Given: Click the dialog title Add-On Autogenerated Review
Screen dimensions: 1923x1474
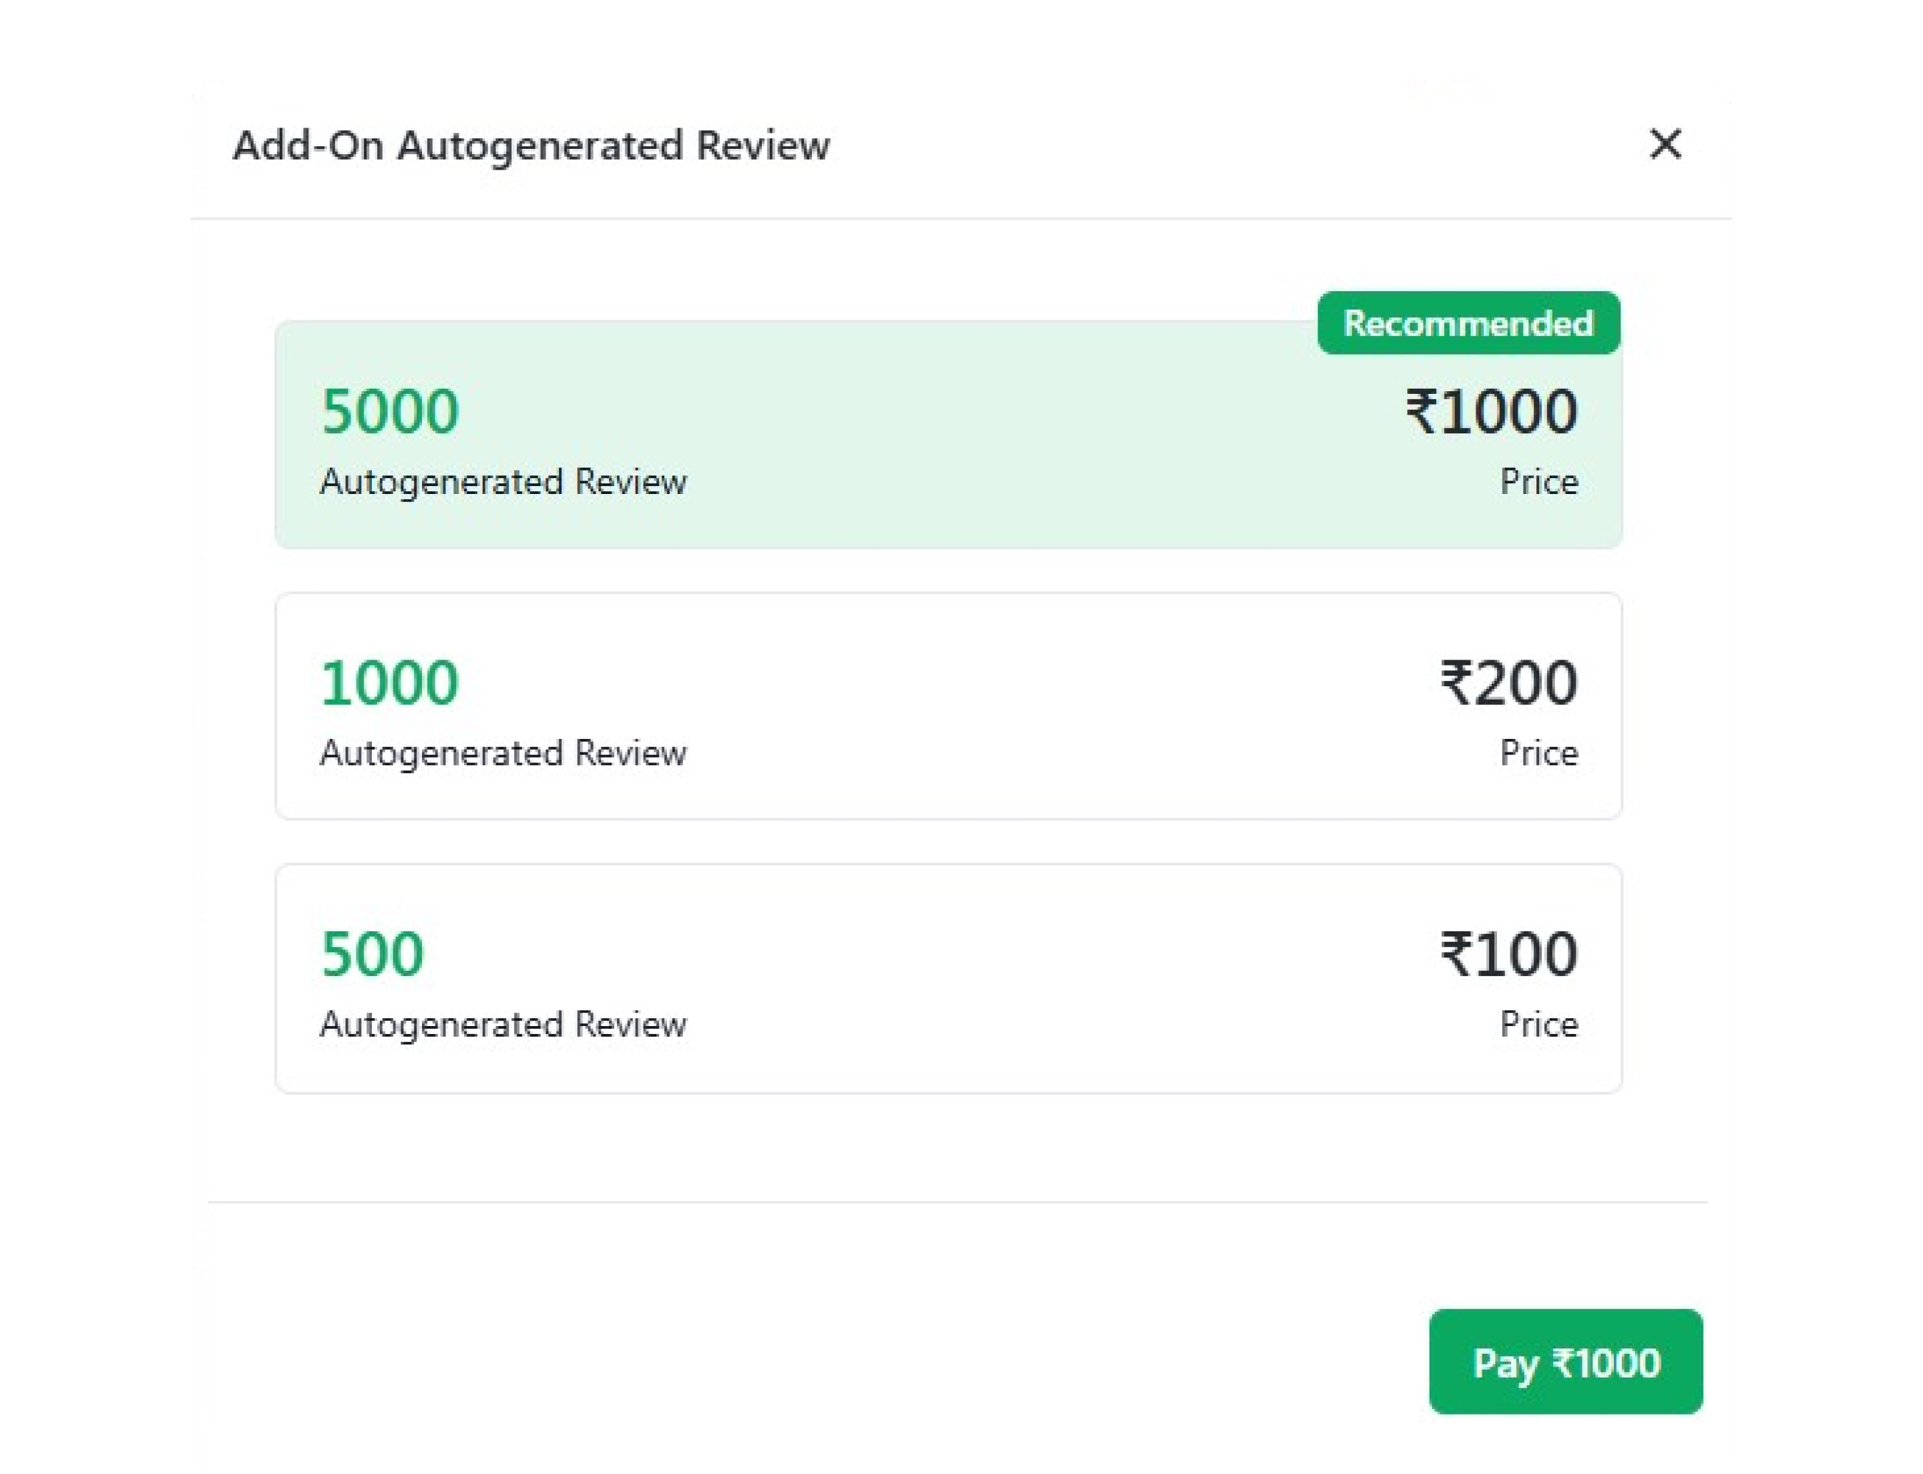Looking at the screenshot, I should point(531,146).
